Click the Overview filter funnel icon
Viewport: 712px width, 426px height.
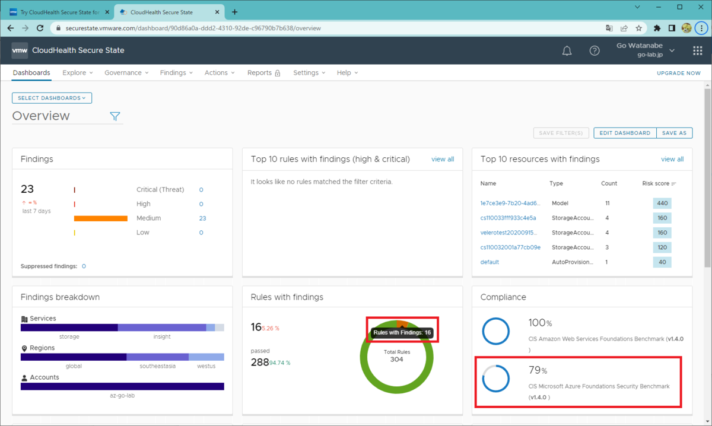tap(115, 116)
